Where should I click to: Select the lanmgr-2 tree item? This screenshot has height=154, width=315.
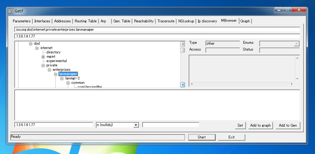click(x=72, y=78)
